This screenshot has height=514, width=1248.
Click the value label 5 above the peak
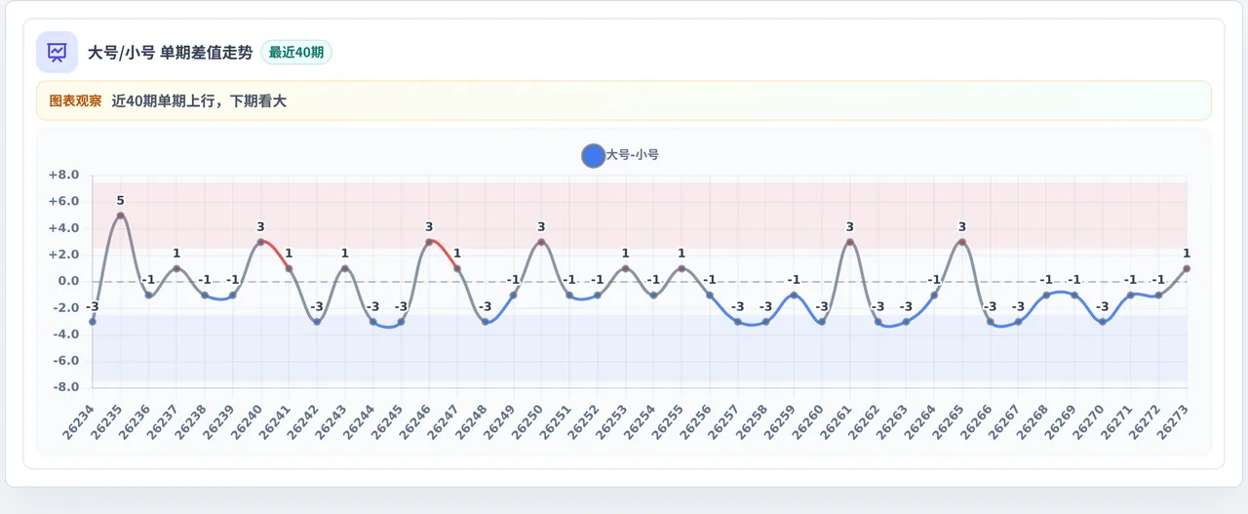click(121, 201)
